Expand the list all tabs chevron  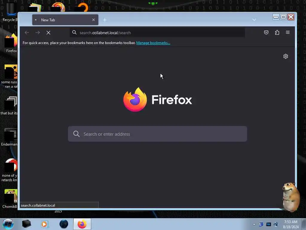pos(254,19)
